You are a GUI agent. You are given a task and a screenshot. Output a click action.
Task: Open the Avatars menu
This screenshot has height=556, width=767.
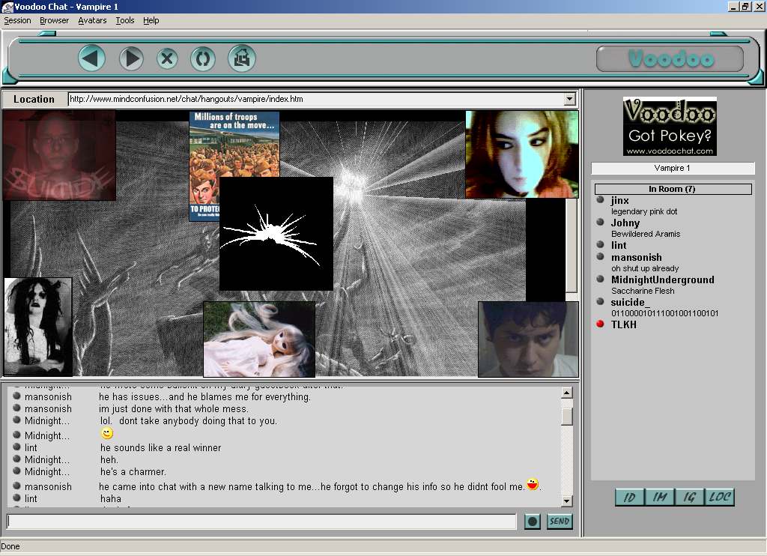tap(91, 20)
